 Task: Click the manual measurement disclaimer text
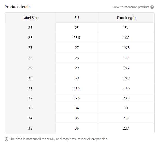click(58, 139)
